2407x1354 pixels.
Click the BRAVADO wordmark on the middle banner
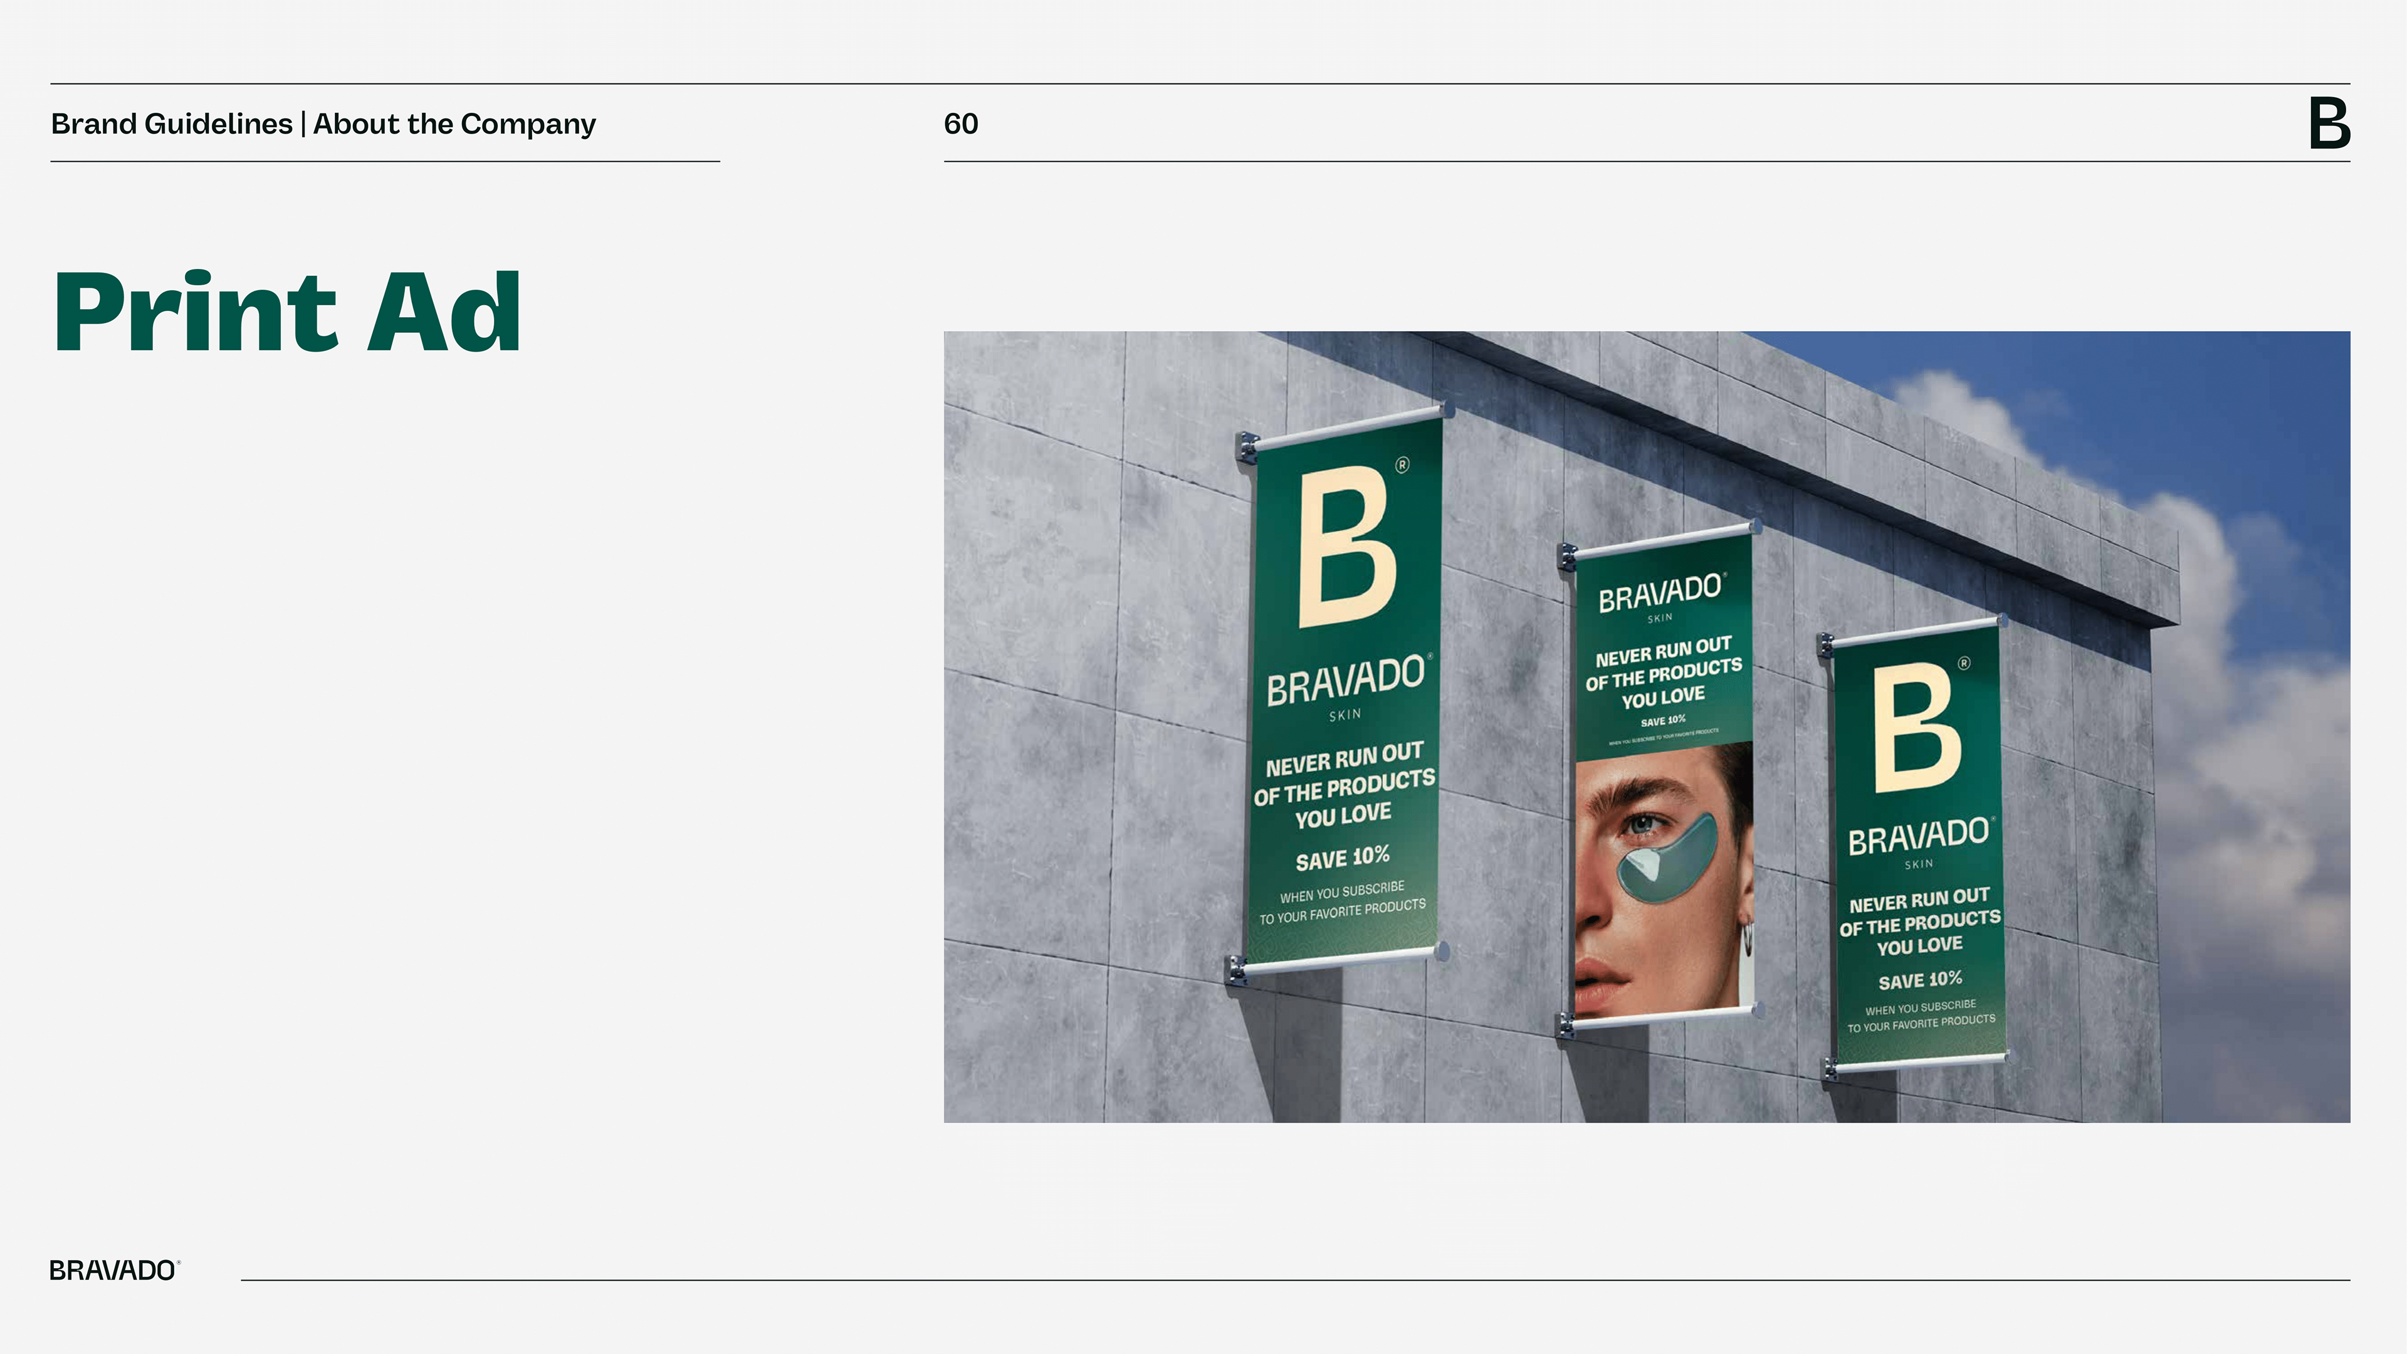[1659, 592]
